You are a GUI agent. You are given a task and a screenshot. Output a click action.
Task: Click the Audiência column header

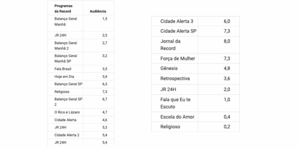tap(98, 11)
